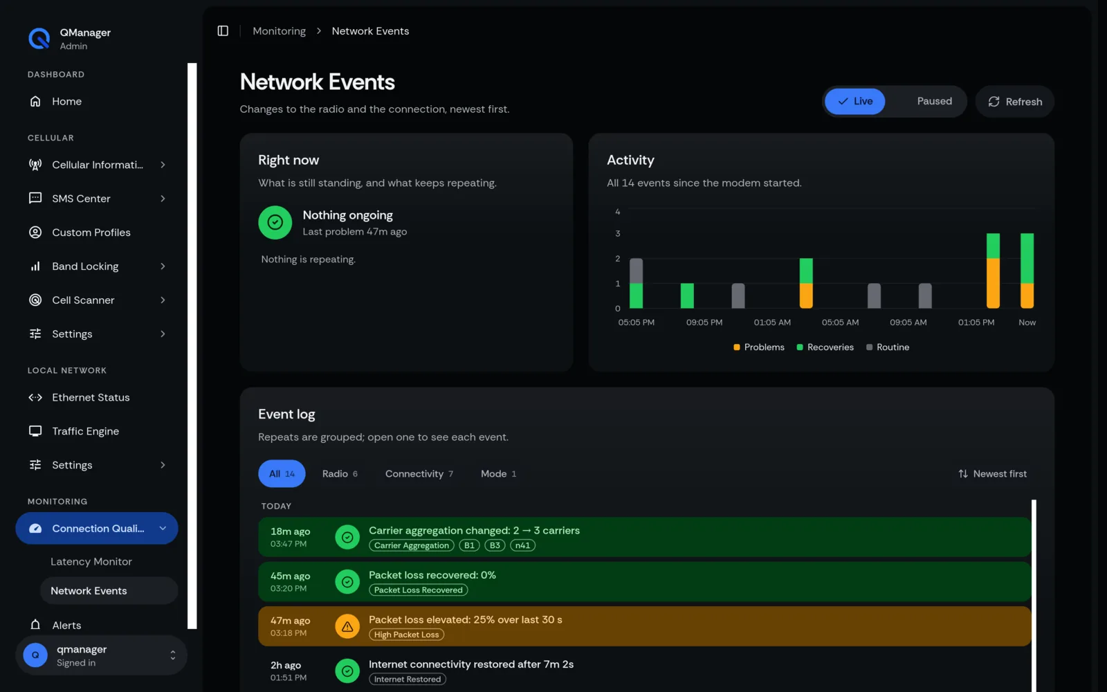Expand Cell Scanner submenu chevron
Viewport: 1107px width, 692px height.
coord(163,300)
